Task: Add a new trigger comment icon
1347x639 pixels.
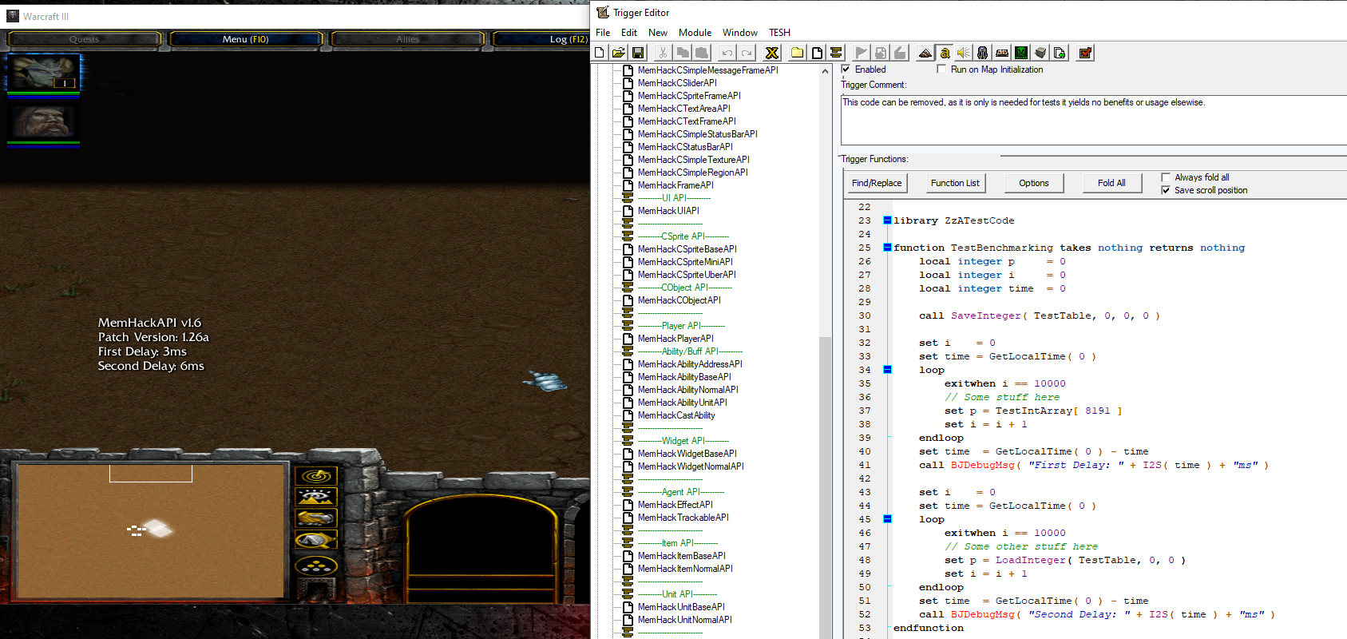Action: pos(836,53)
